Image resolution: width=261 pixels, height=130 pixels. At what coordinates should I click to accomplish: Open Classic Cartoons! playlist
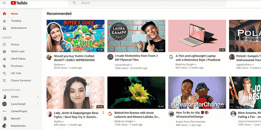click(x=21, y=81)
